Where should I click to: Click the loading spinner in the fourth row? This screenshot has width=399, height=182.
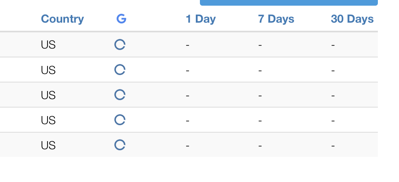pos(120,120)
